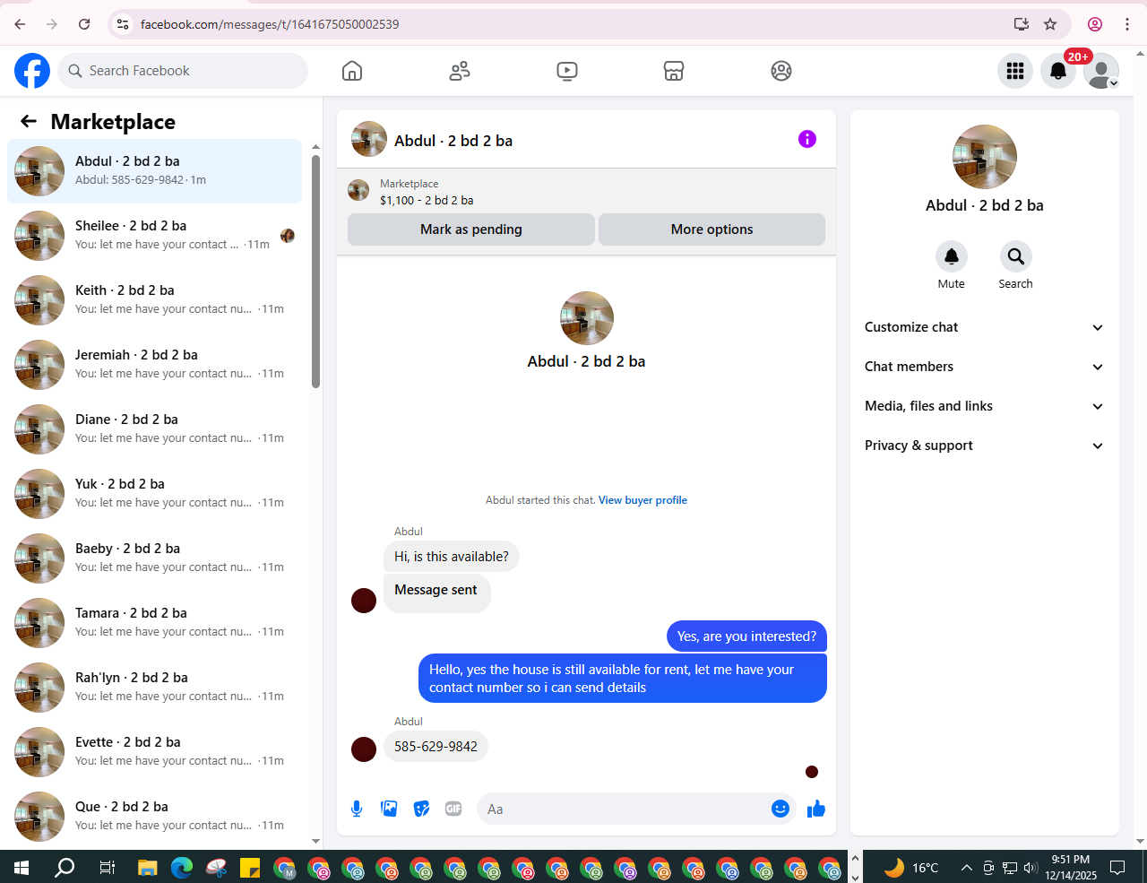Open Sticky Notes from taskbar

(250, 867)
